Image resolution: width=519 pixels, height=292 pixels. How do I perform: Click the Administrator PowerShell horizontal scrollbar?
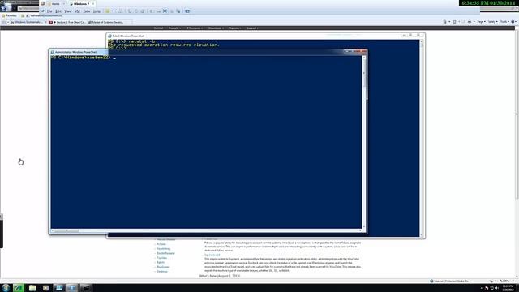[x=206, y=230]
